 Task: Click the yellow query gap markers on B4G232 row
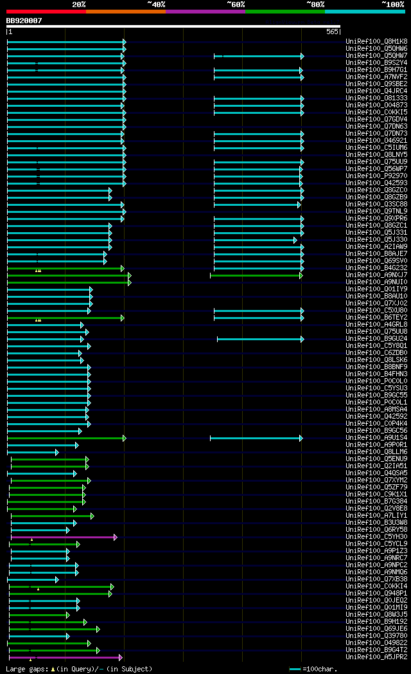click(x=38, y=271)
